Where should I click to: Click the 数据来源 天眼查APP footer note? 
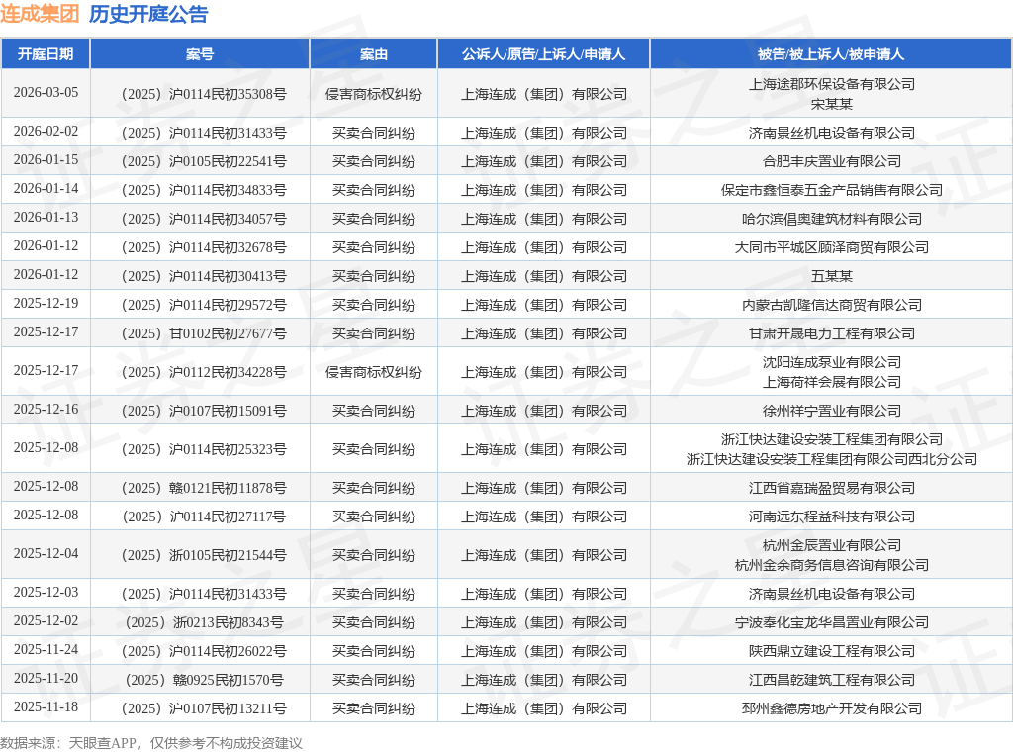pyautogui.click(x=150, y=743)
